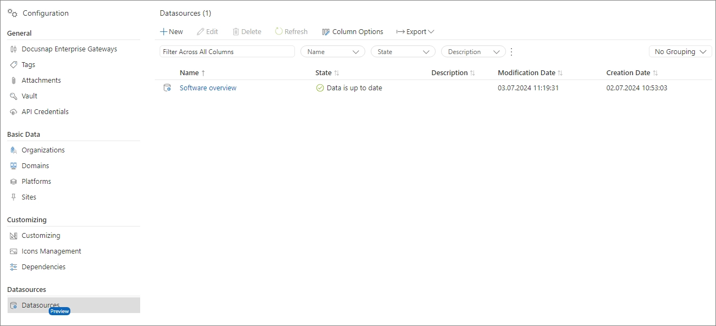Open the datasource icon beside Software overview

pos(167,87)
